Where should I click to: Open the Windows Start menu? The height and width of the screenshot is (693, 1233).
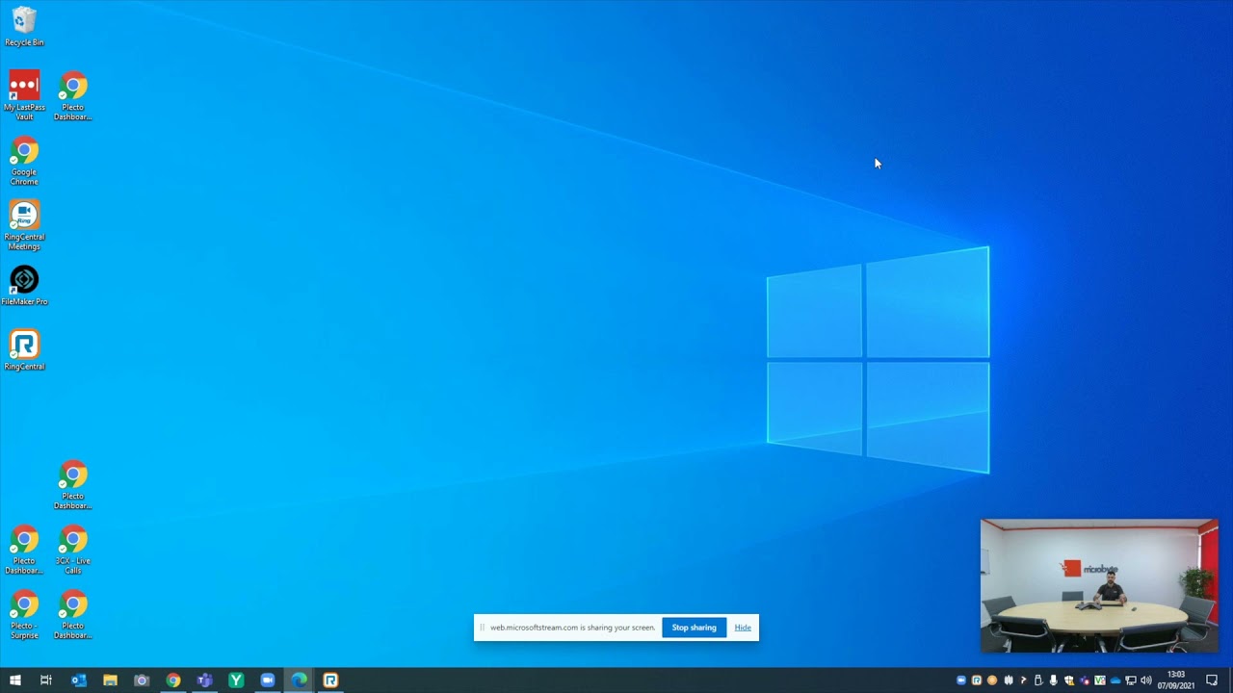pos(15,680)
